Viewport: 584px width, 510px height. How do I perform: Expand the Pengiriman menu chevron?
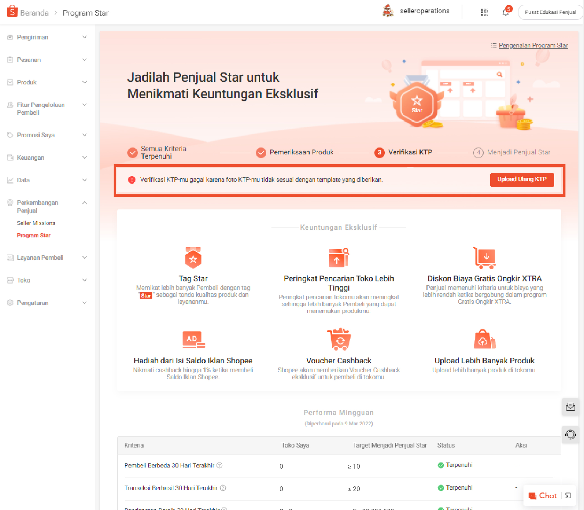84,37
